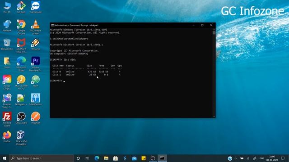Select the Adobe Premiere Pro shortcut

(36, 64)
